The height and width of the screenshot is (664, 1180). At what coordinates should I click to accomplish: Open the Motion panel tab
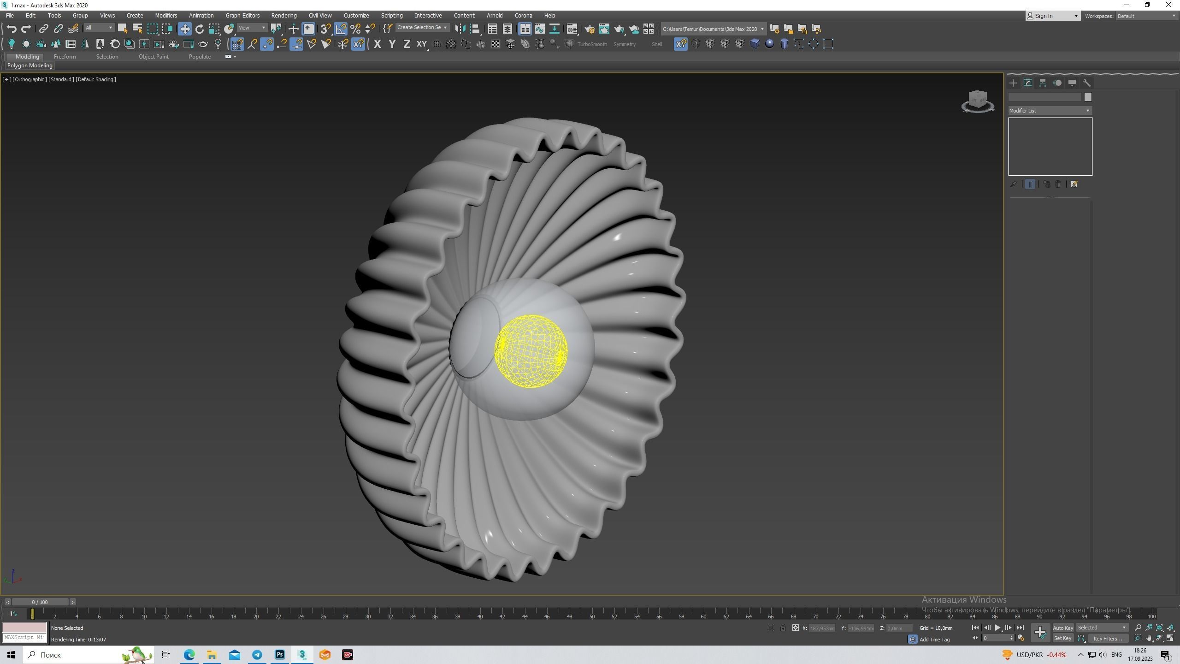click(1057, 83)
